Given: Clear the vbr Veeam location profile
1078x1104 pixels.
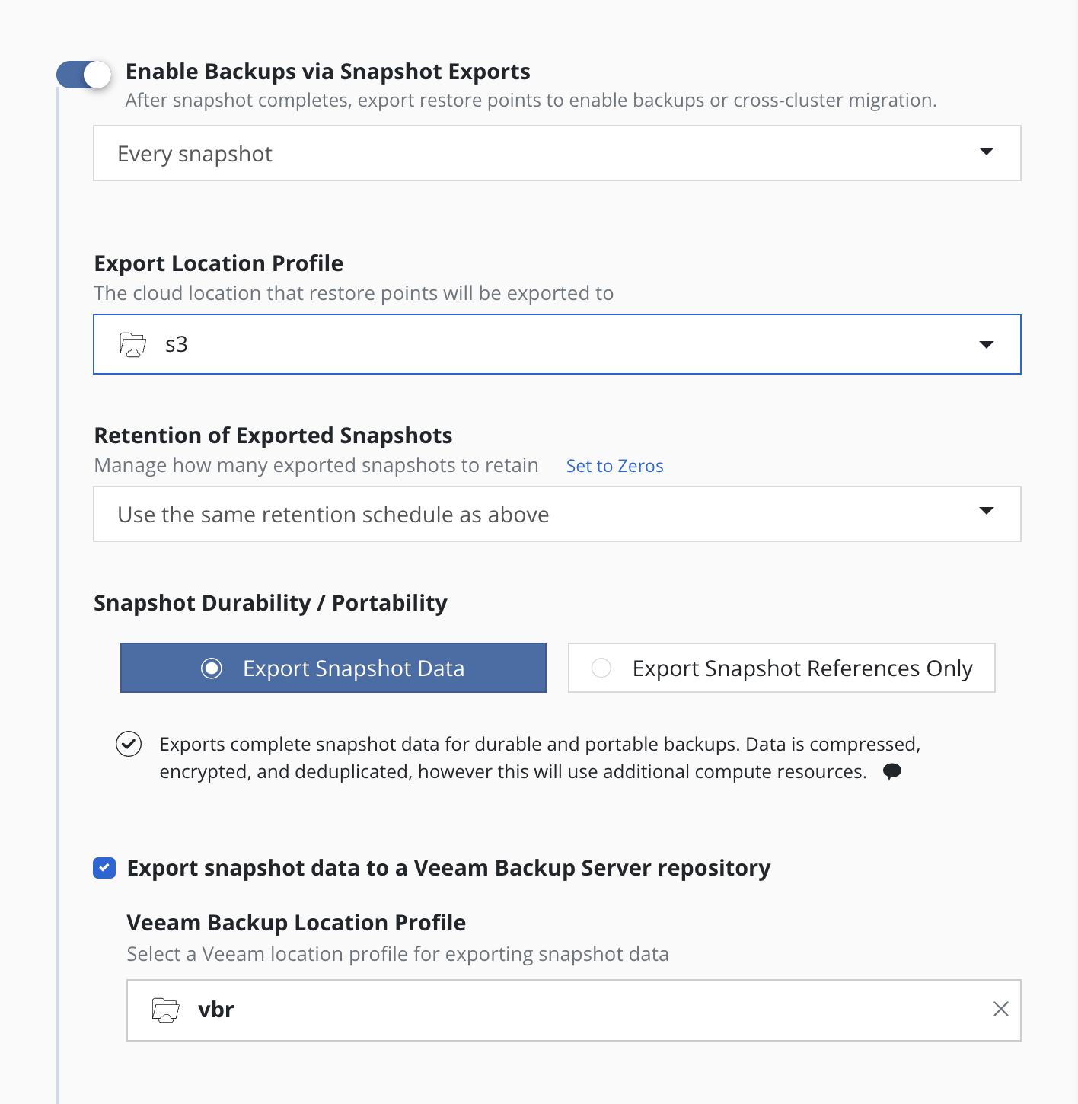Looking at the screenshot, I should click(x=1000, y=1010).
